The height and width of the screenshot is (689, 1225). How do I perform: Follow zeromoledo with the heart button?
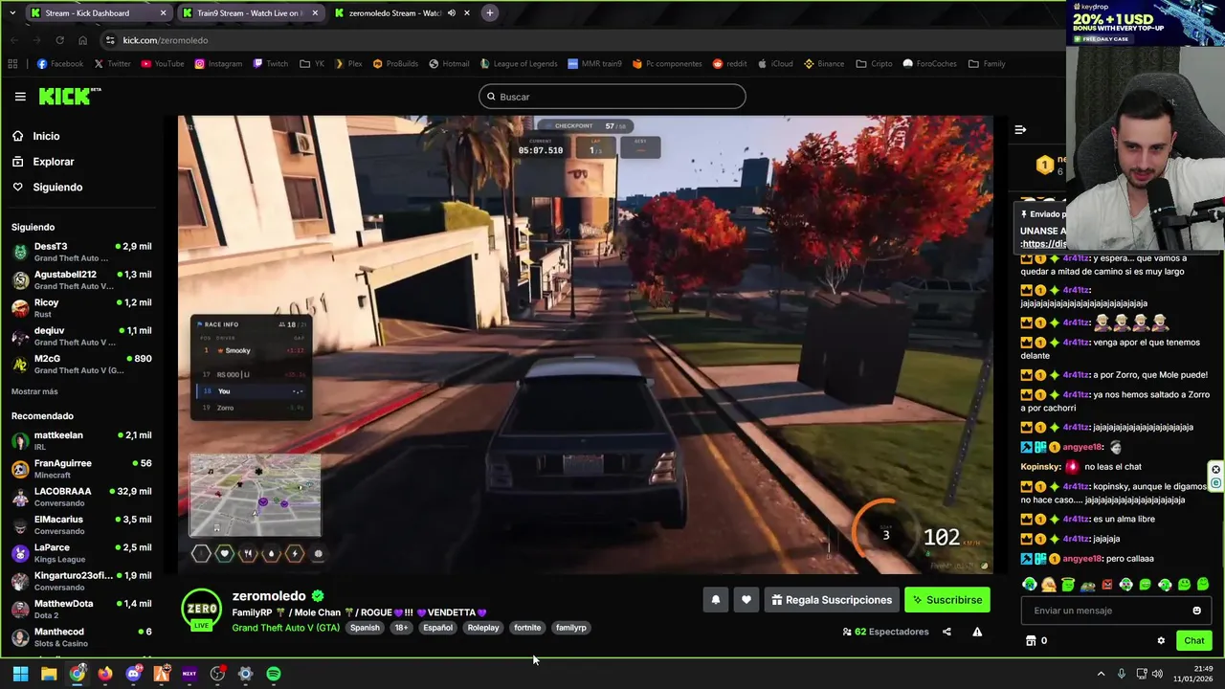(x=746, y=600)
